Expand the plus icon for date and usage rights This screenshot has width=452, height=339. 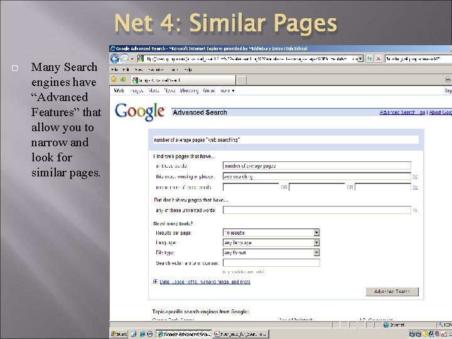point(155,282)
